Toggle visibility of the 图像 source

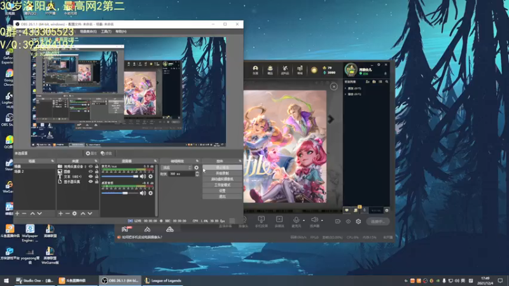(90, 172)
